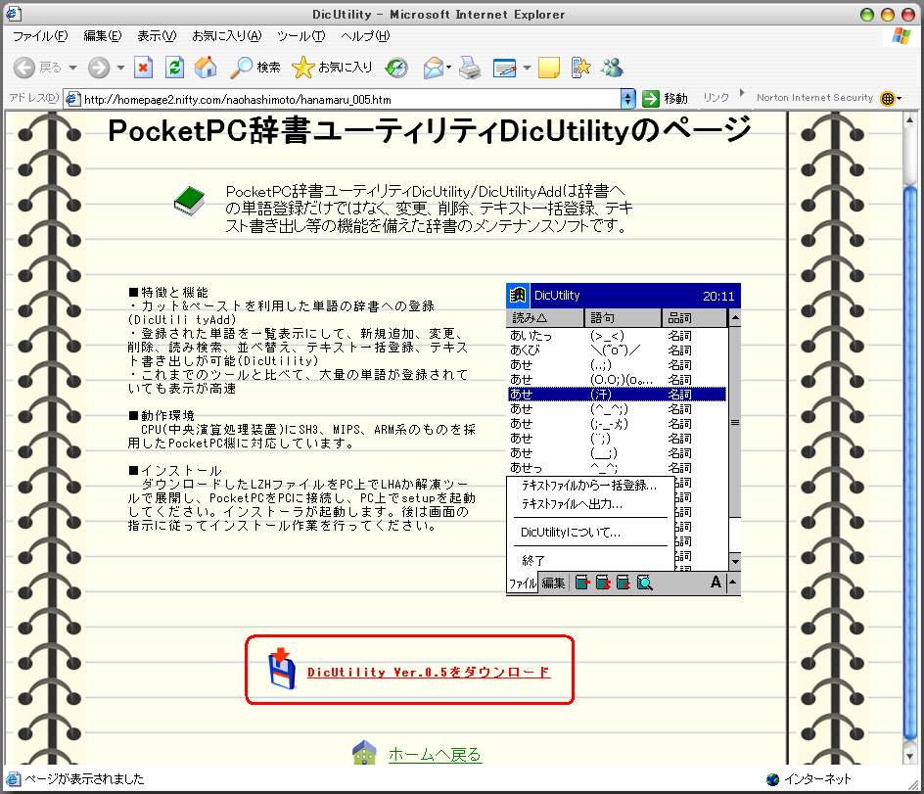The image size is (924, 794).
Task: Click the page title PocketPC辞書ユーティリティ heading
Action: pos(430,130)
